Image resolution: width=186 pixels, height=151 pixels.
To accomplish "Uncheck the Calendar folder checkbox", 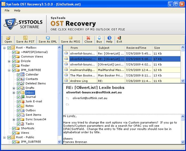I will (x=18, y=75).
